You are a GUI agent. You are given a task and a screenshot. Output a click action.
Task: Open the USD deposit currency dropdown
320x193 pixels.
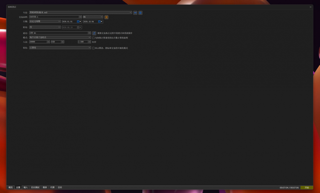pos(58,42)
